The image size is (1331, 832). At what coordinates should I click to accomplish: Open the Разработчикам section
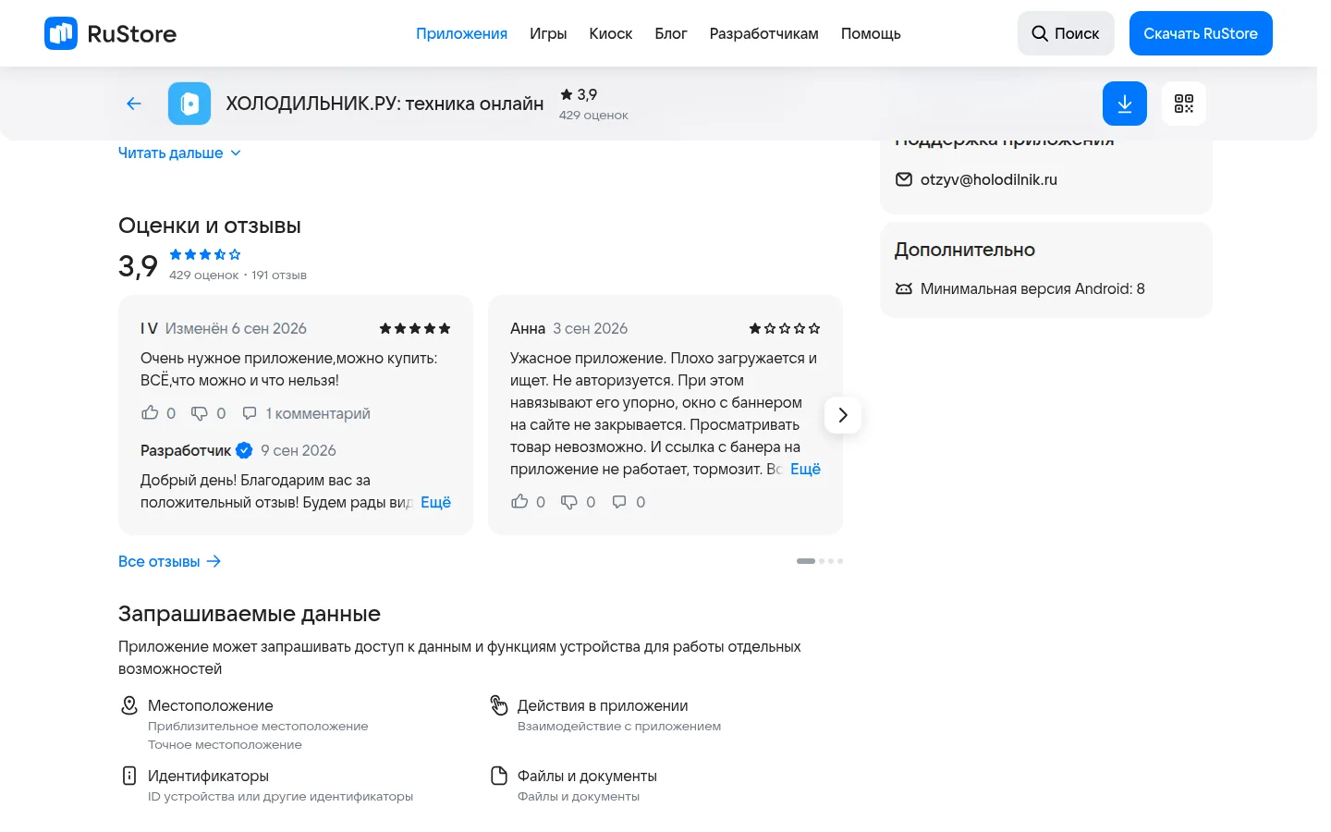click(764, 33)
